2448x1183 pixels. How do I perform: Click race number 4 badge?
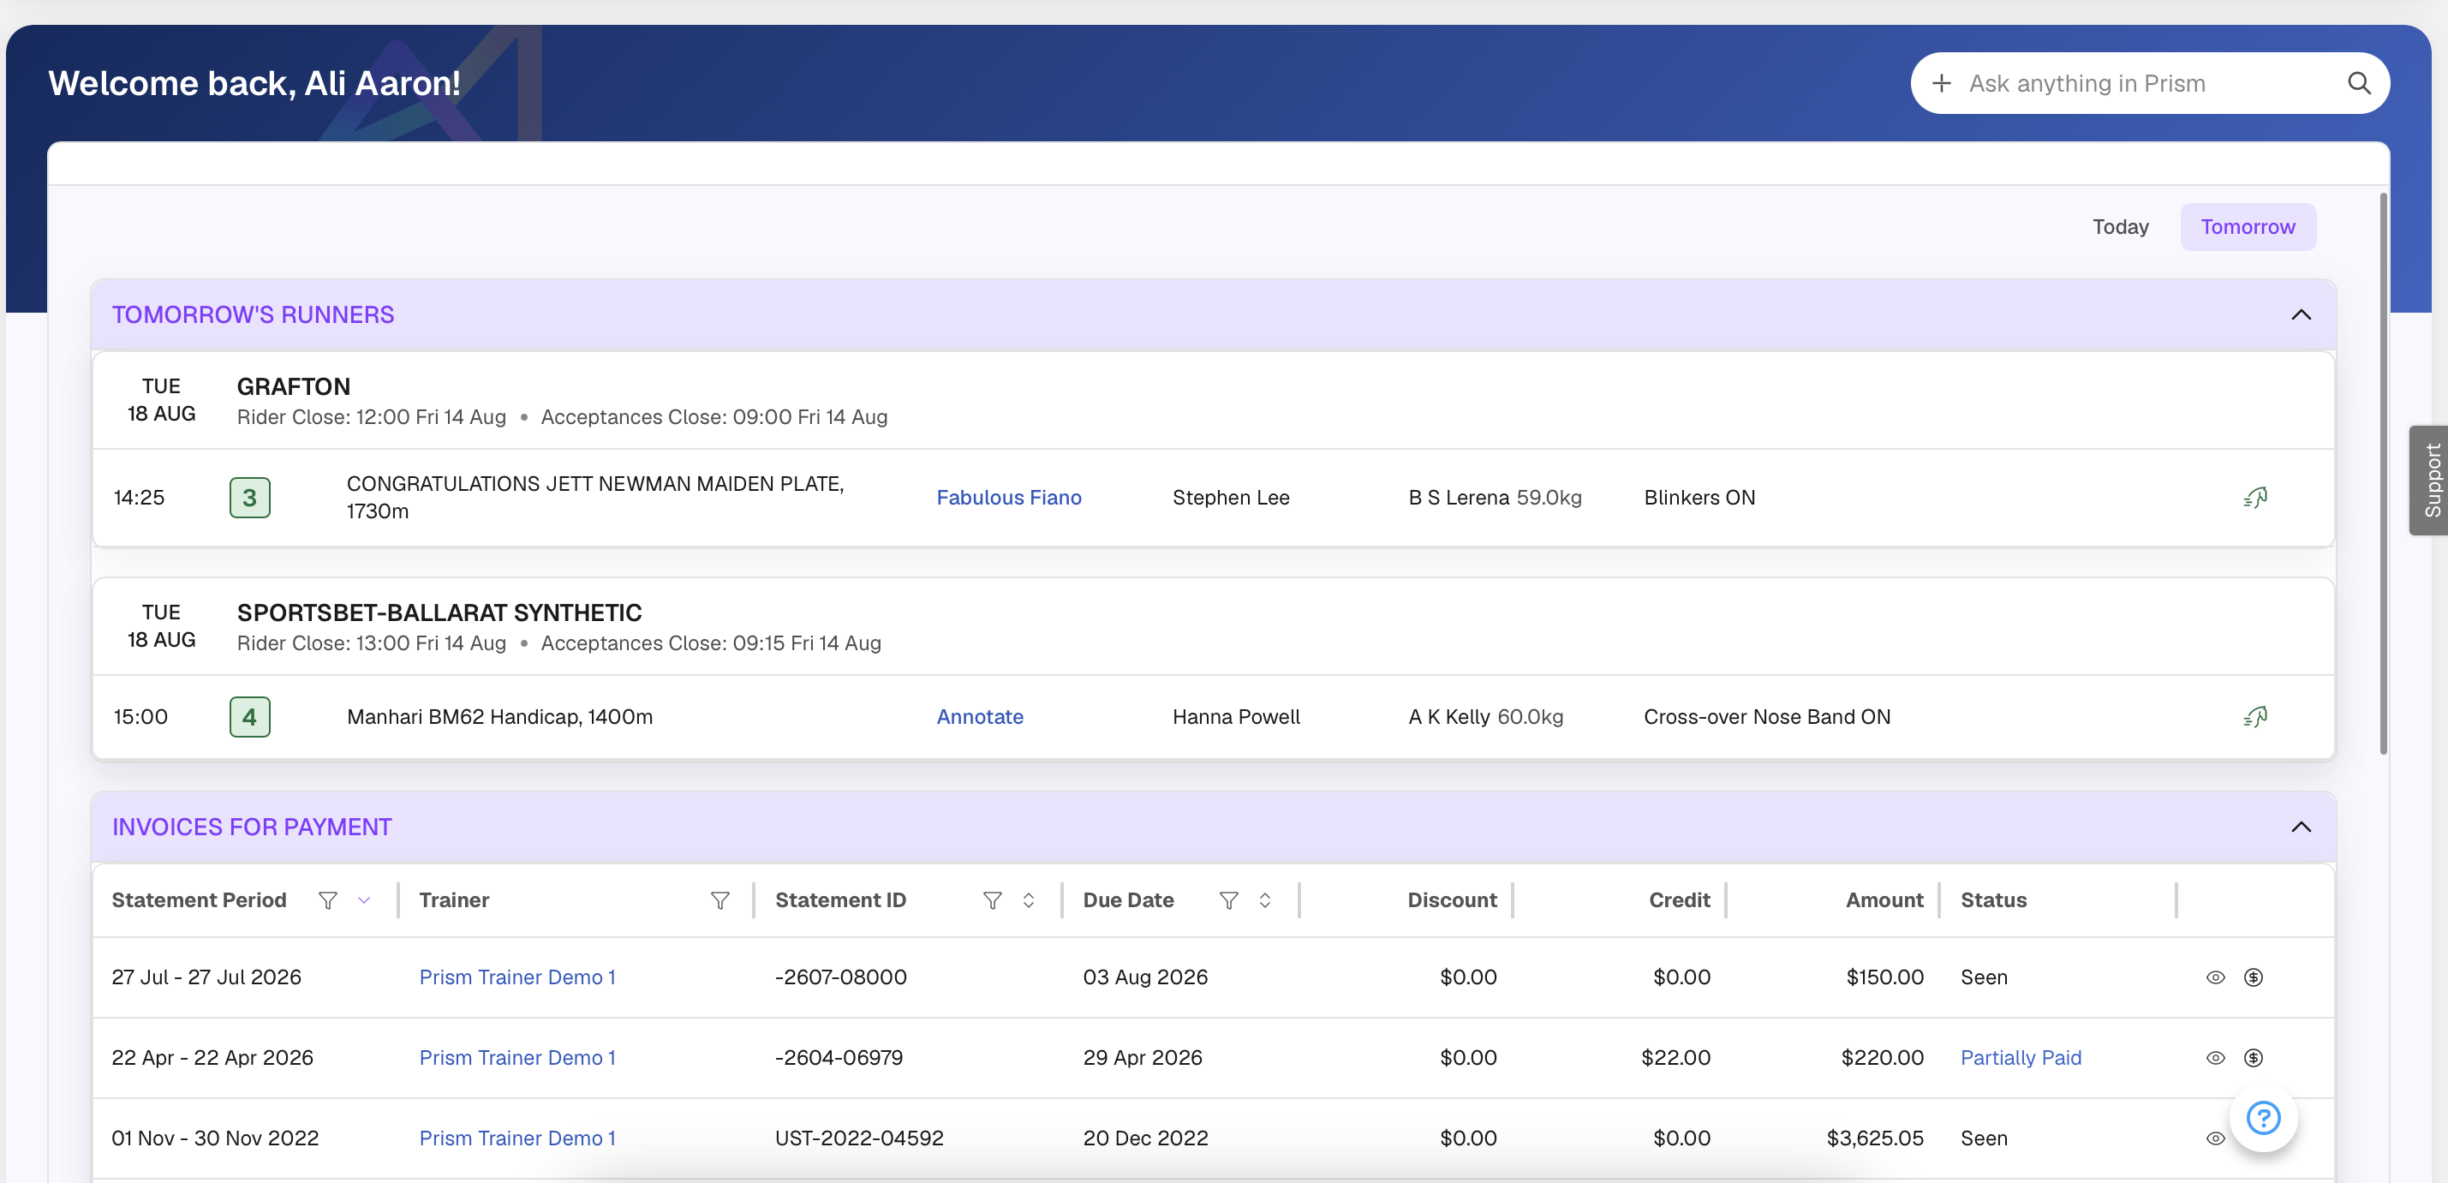(x=250, y=716)
